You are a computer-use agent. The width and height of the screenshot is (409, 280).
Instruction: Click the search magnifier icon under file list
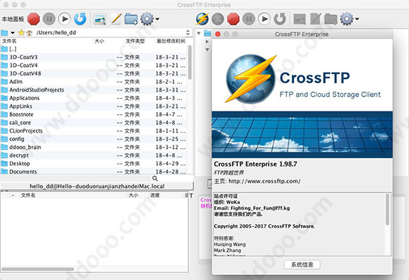155,178
